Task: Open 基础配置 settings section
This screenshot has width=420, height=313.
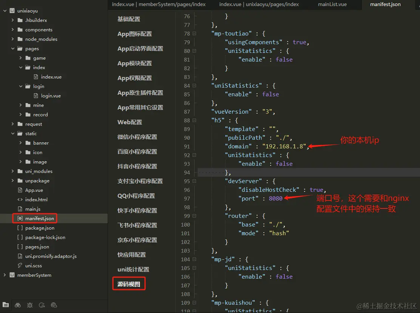Action: [129, 19]
